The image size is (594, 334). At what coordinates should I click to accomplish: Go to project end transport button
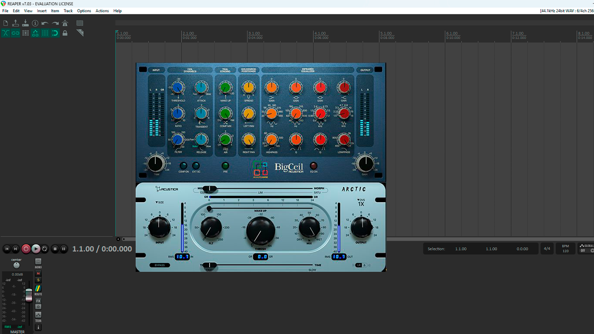coord(16,249)
